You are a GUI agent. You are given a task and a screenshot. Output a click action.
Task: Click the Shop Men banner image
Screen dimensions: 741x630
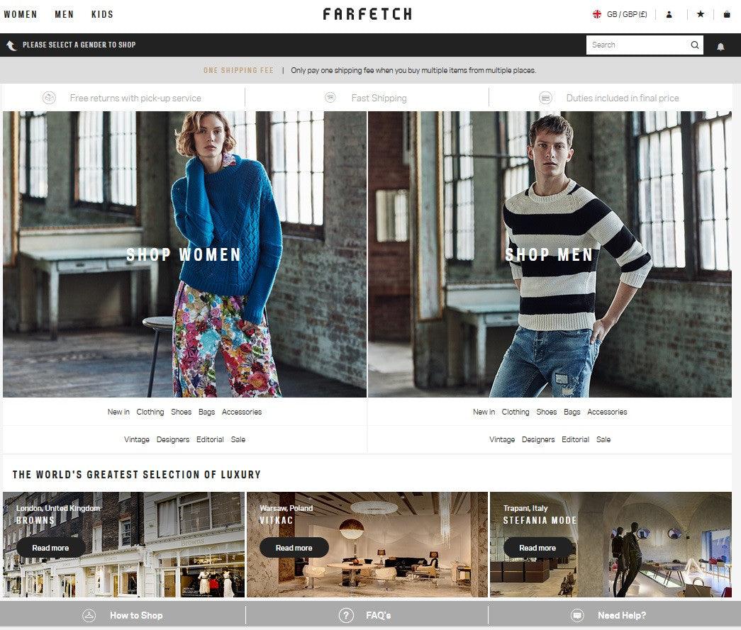(x=550, y=254)
